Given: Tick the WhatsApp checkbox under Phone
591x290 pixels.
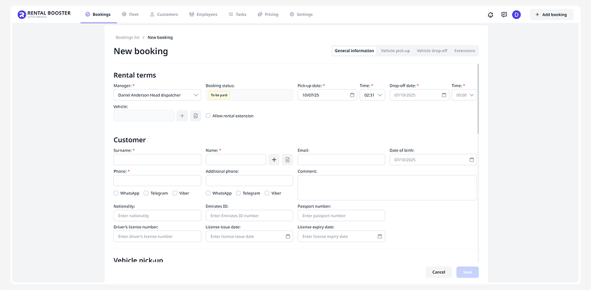Looking at the screenshot, I should click(x=116, y=193).
